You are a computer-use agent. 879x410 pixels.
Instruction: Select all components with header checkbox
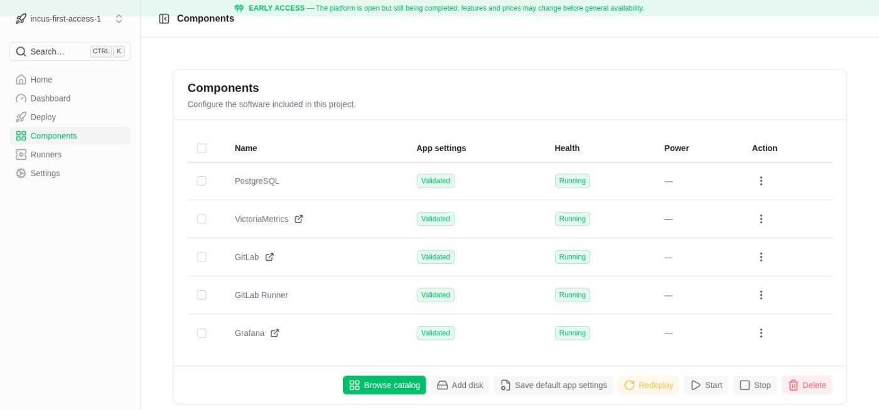202,148
